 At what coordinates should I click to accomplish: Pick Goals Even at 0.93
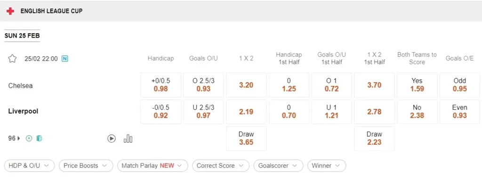(460, 112)
